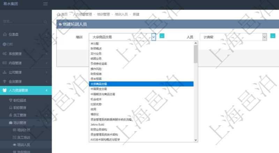Toggle the hamburger sidebar menu icon

[45, 4]
